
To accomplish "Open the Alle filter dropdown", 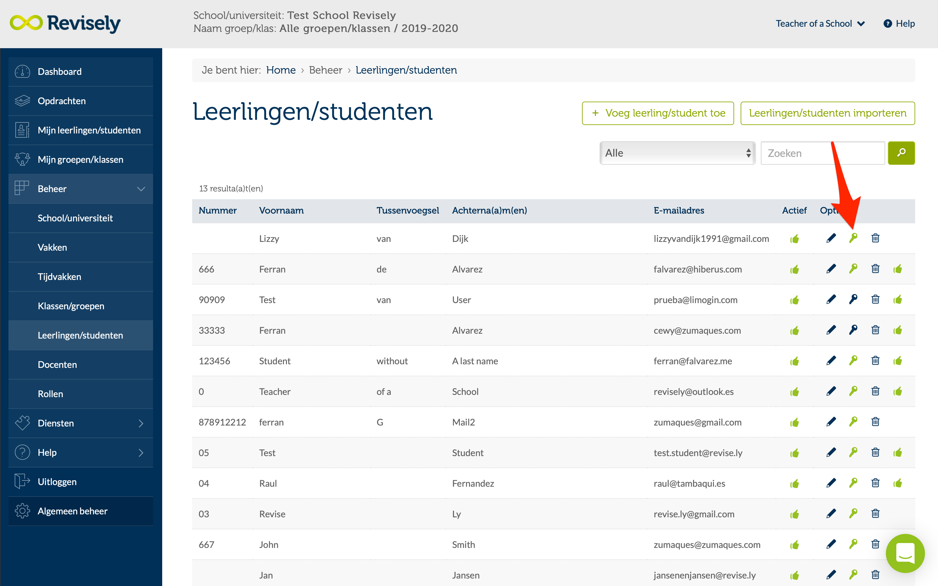I will (x=677, y=153).
